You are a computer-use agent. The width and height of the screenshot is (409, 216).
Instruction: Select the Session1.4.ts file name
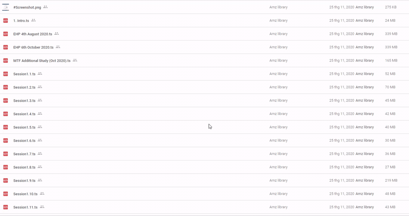coord(24,114)
